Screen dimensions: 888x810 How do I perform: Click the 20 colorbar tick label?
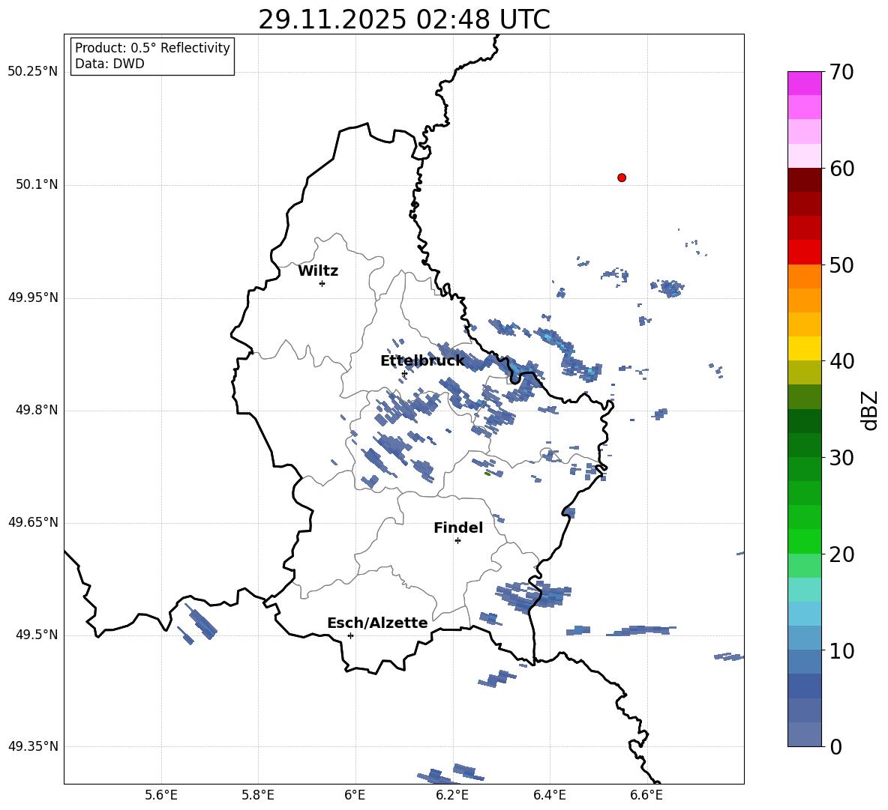point(841,554)
